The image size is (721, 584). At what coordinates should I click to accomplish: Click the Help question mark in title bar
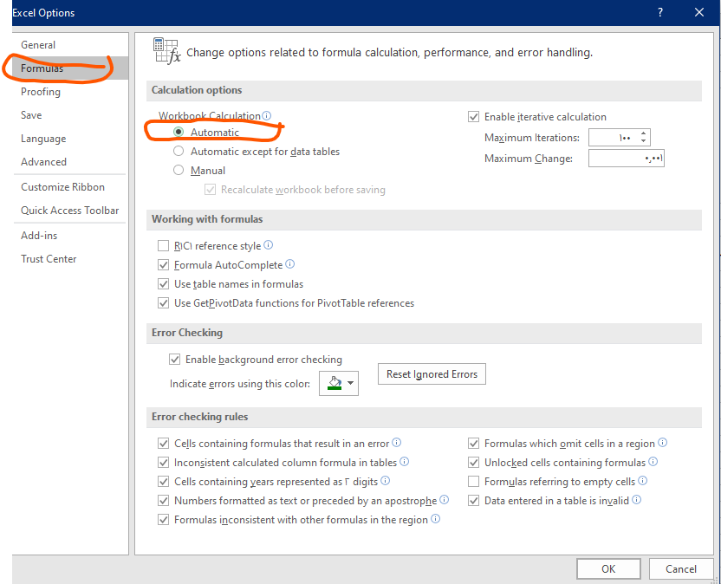click(x=660, y=12)
